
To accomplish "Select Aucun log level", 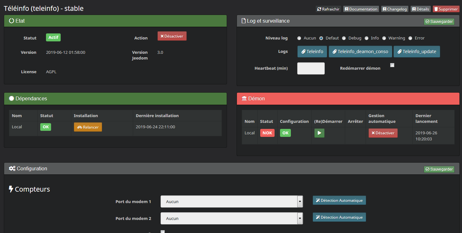I will (299, 38).
